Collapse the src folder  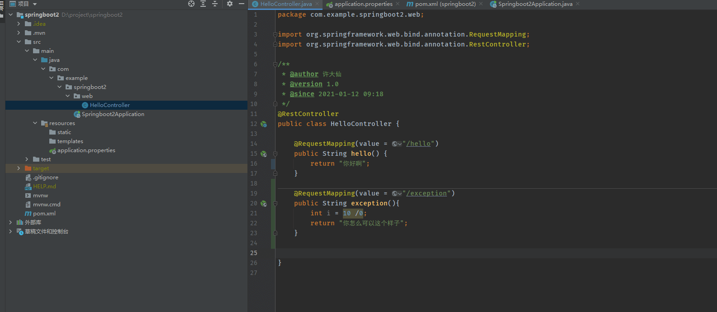point(19,42)
